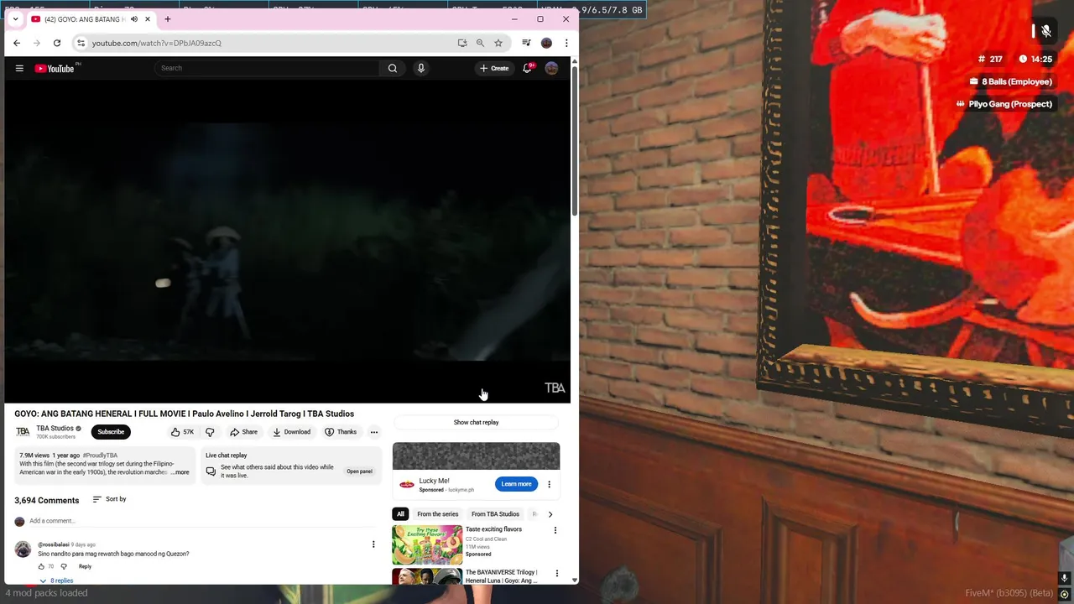Open site information icon in address bar
Viewport: 1074px width, 604px height.
81,43
